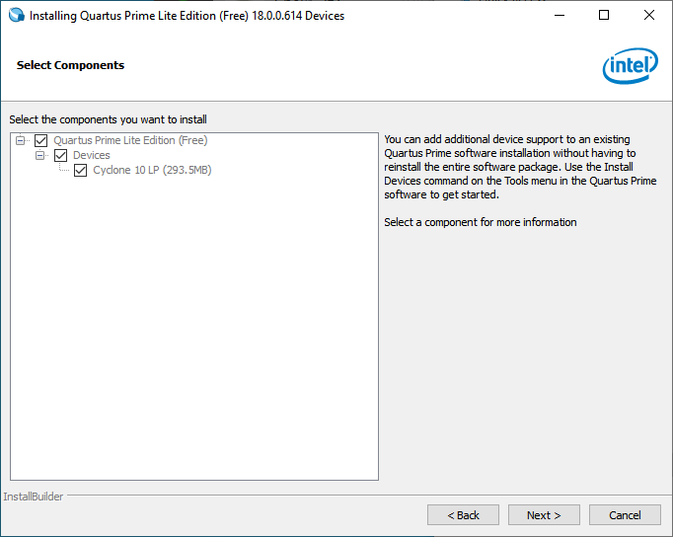
Task: Select the Quartus Prime Lite Edition (Free) item
Action: (130, 140)
